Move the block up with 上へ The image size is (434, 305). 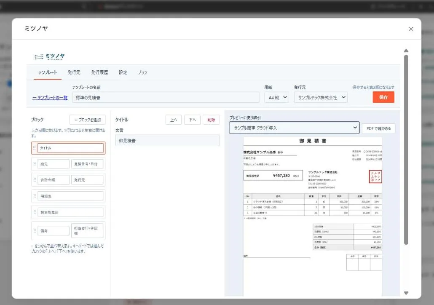pos(174,120)
